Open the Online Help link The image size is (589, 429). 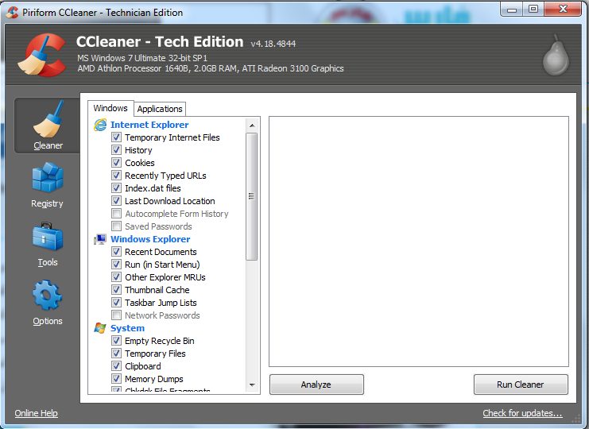[36, 413]
